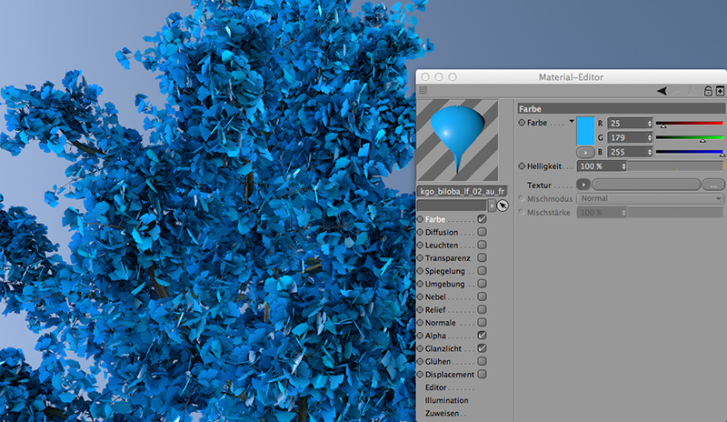
Task: Click the small button below the color swatch
Action: [x=585, y=152]
